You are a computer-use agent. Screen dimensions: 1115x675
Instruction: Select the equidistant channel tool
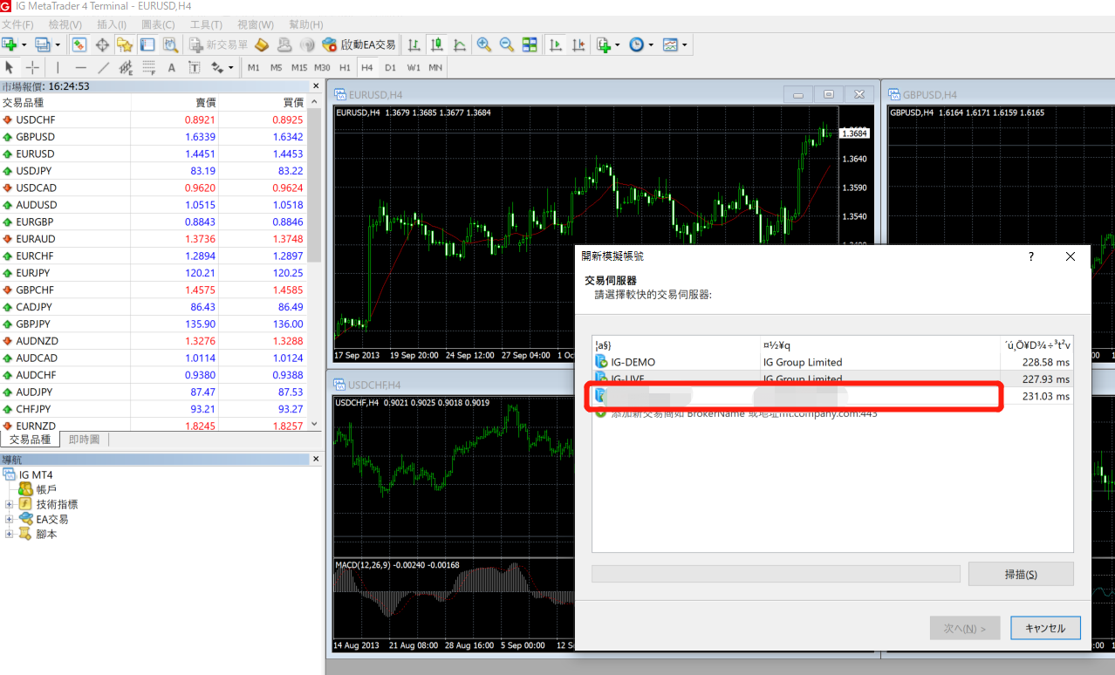click(x=126, y=67)
